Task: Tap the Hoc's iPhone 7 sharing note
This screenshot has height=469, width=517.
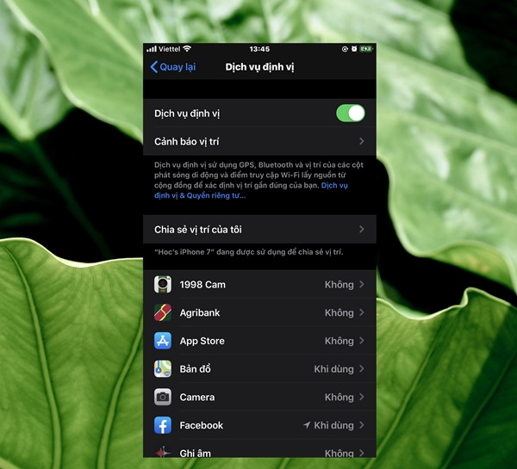Action: coord(249,252)
